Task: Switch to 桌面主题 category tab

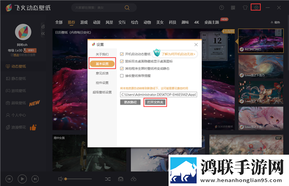Action: click(x=211, y=22)
